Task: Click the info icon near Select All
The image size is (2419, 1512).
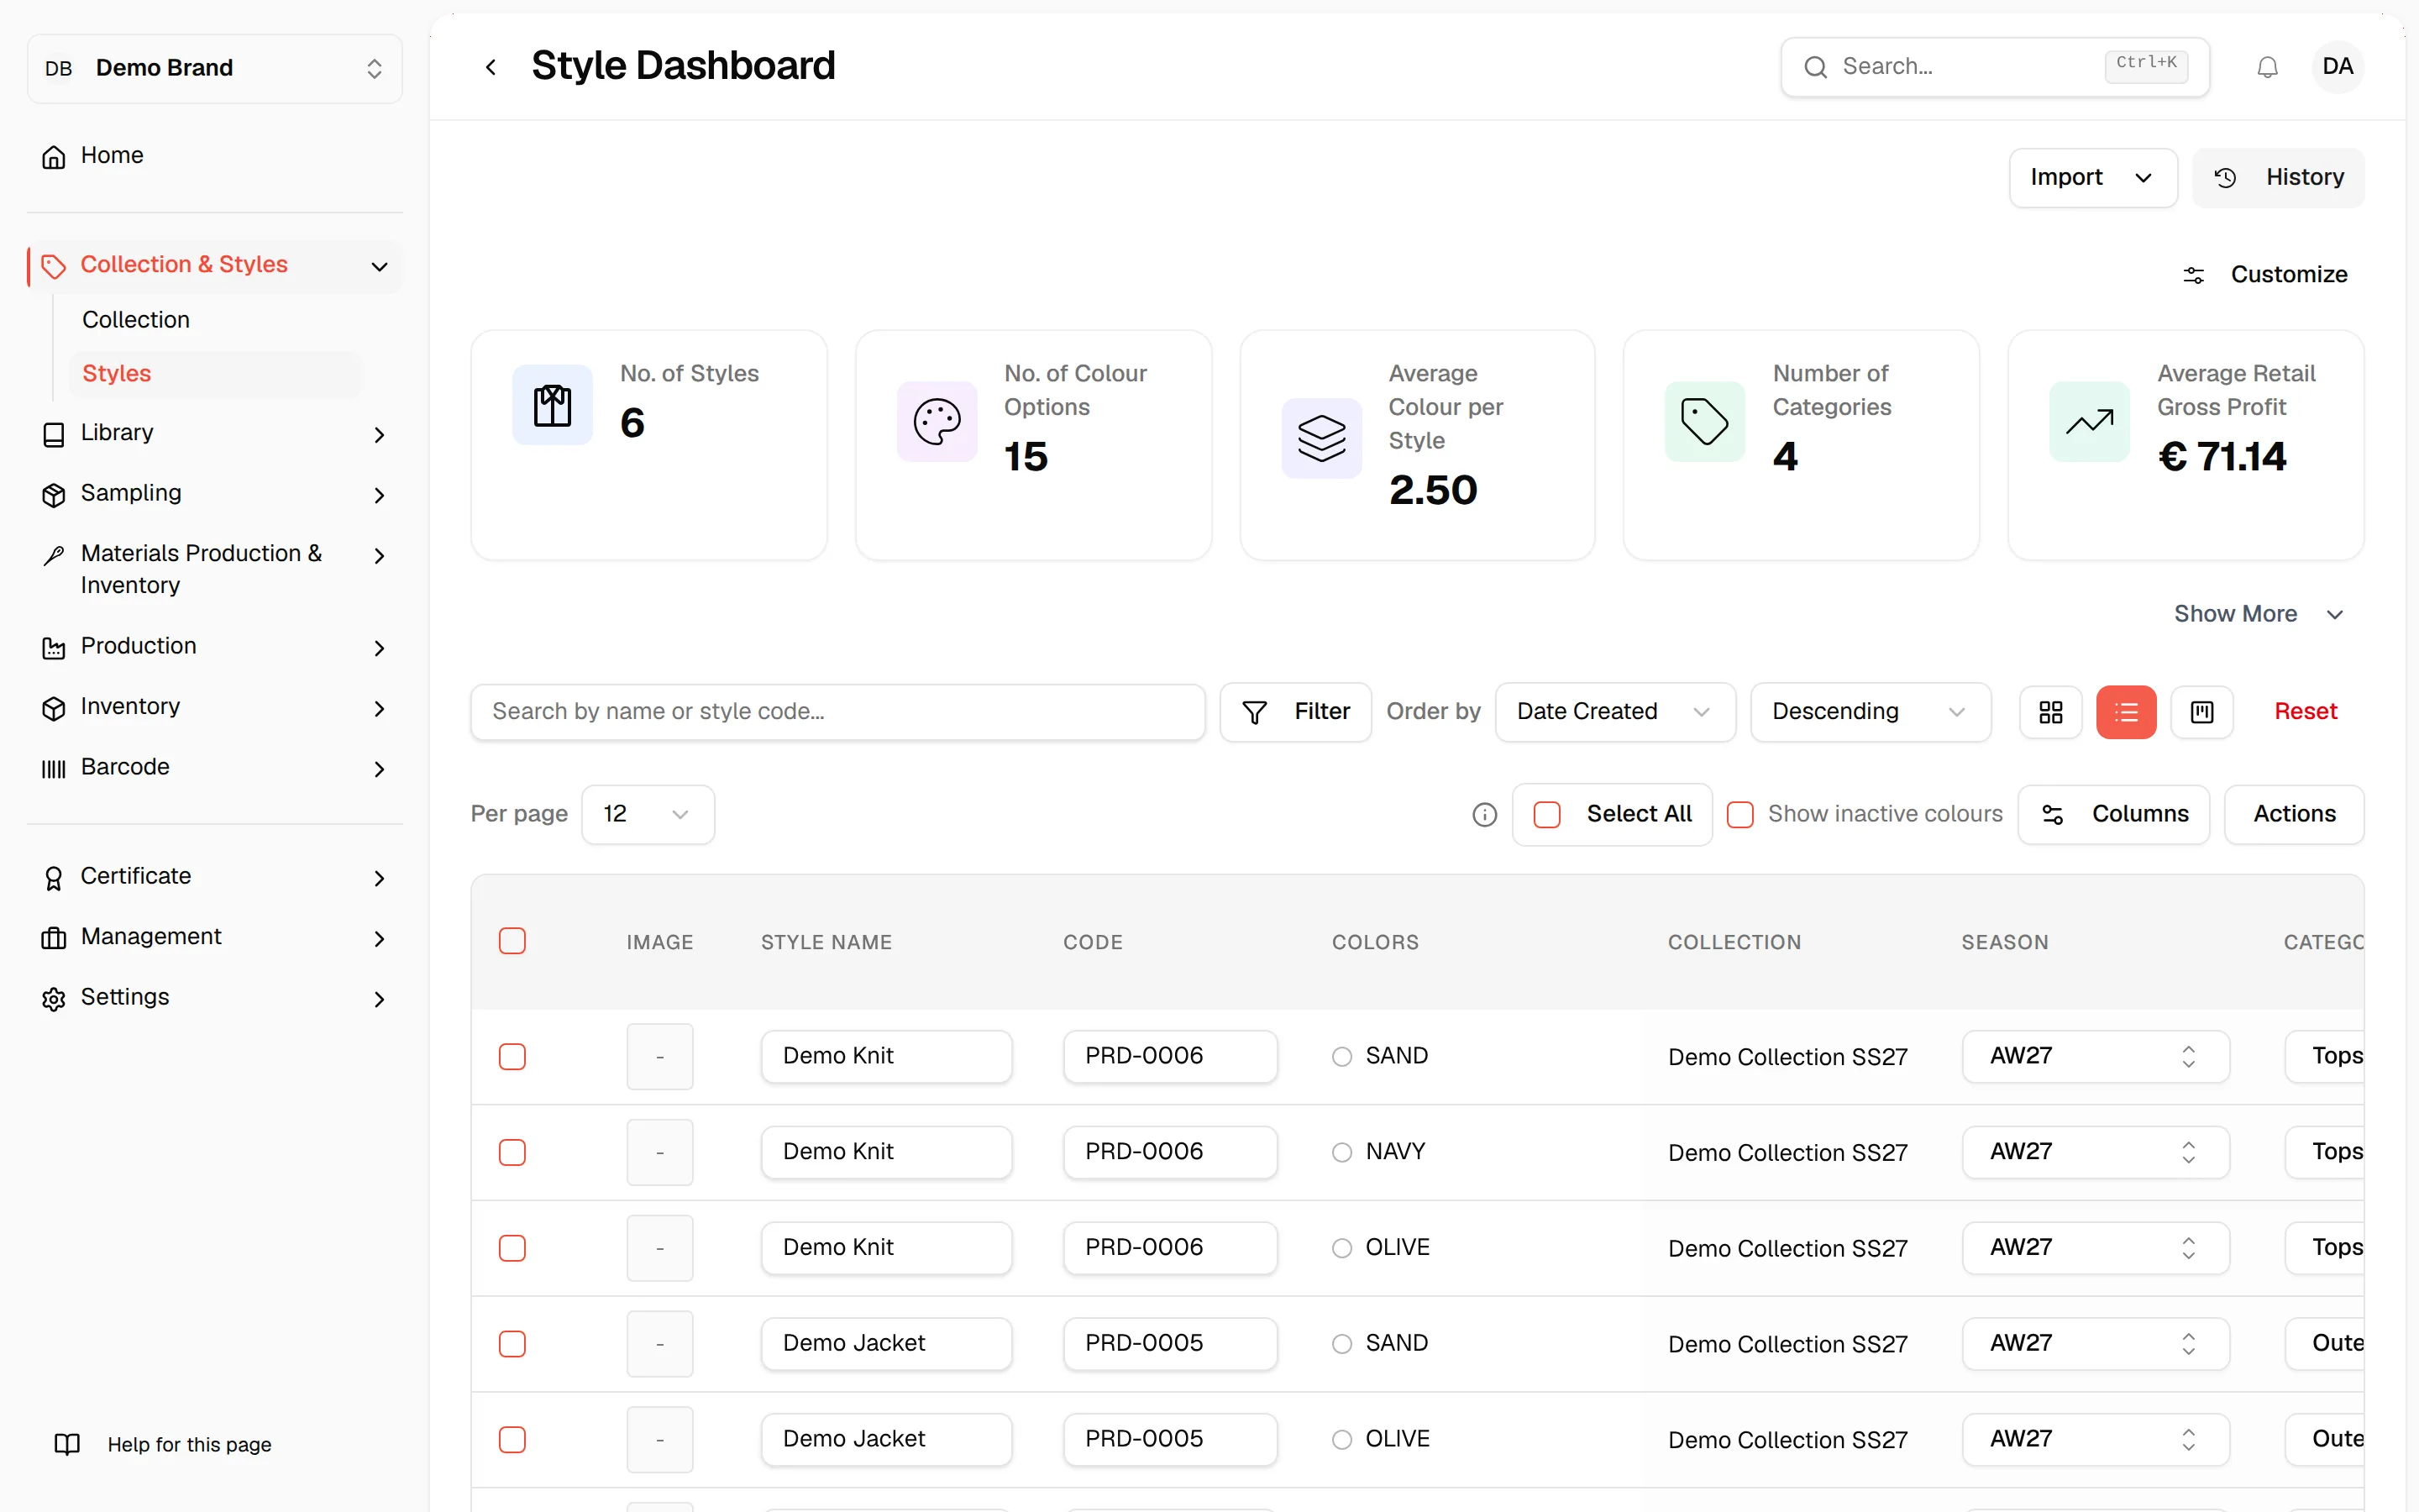Action: click(1484, 815)
